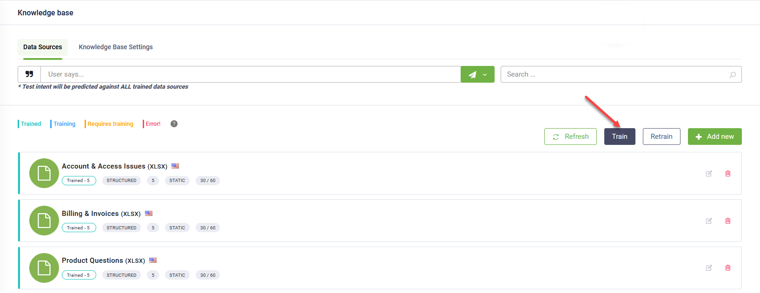Expand the send button dropdown arrow

pyautogui.click(x=485, y=75)
